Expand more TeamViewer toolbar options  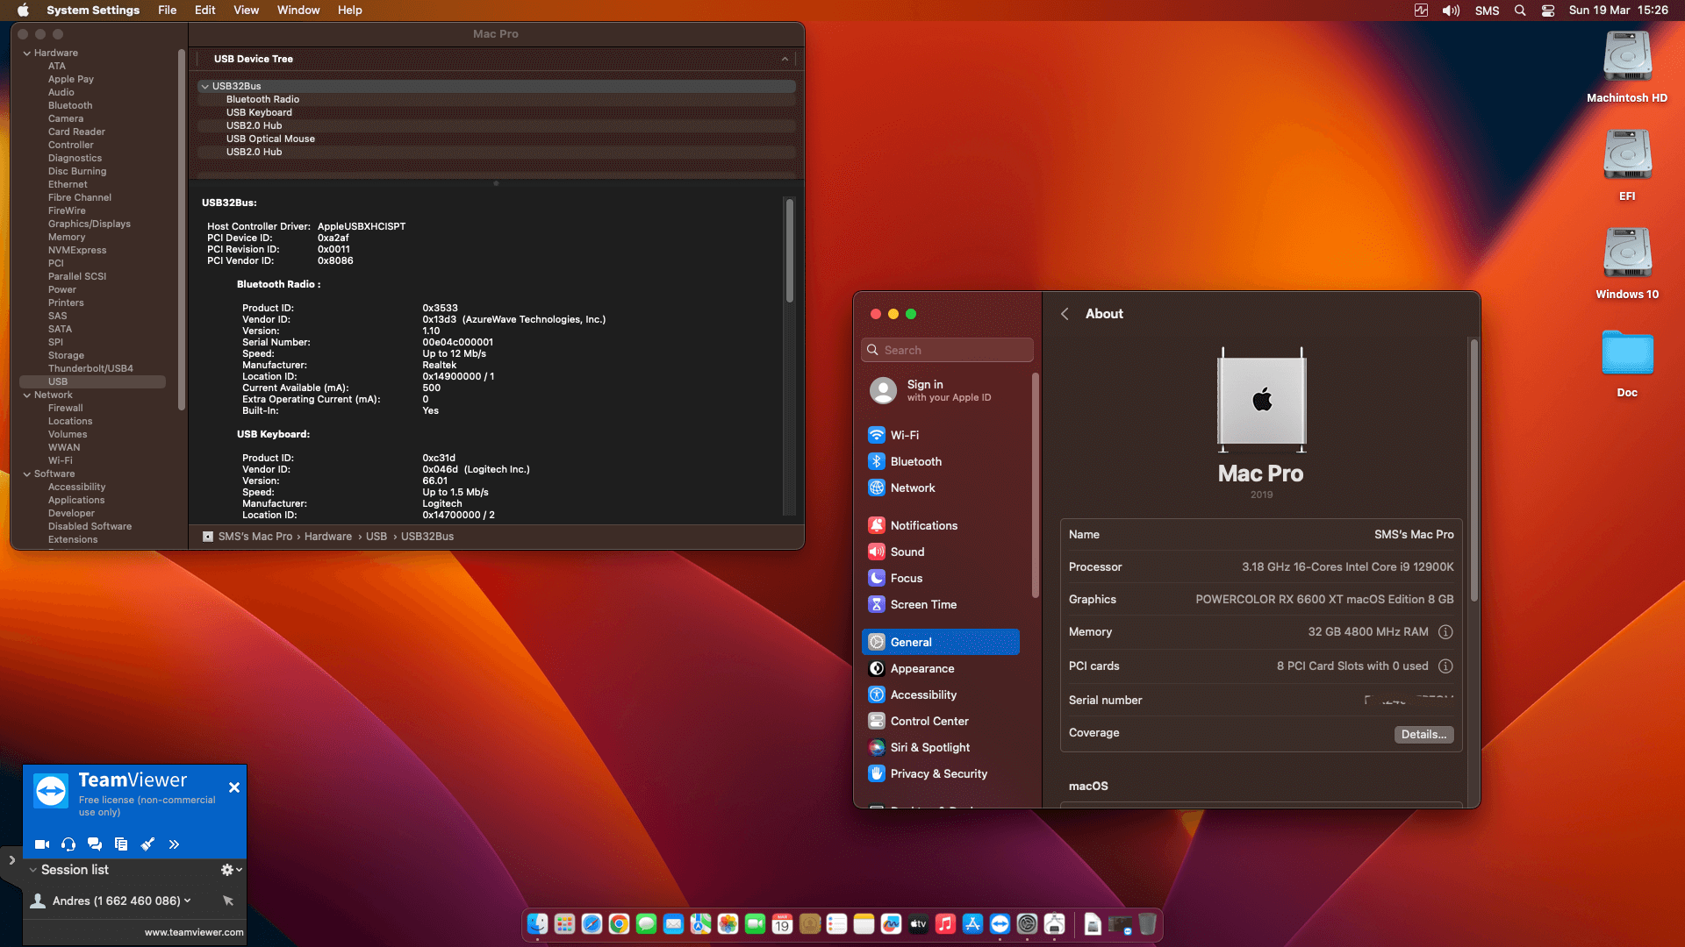[x=174, y=844]
